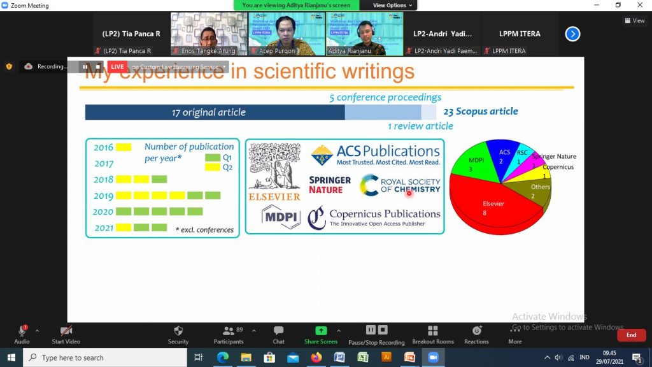Open audio options arrow next to Audio
The height and width of the screenshot is (367, 652).
[37, 331]
